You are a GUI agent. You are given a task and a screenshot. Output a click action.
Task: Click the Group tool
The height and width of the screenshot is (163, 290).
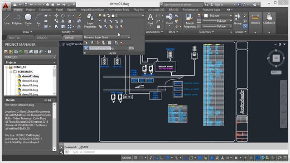point(237,19)
